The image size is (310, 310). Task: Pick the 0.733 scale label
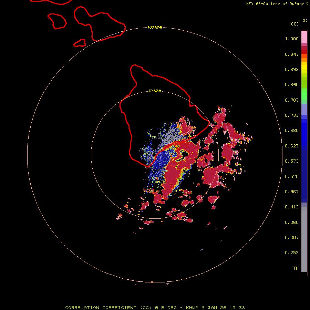click(x=292, y=115)
